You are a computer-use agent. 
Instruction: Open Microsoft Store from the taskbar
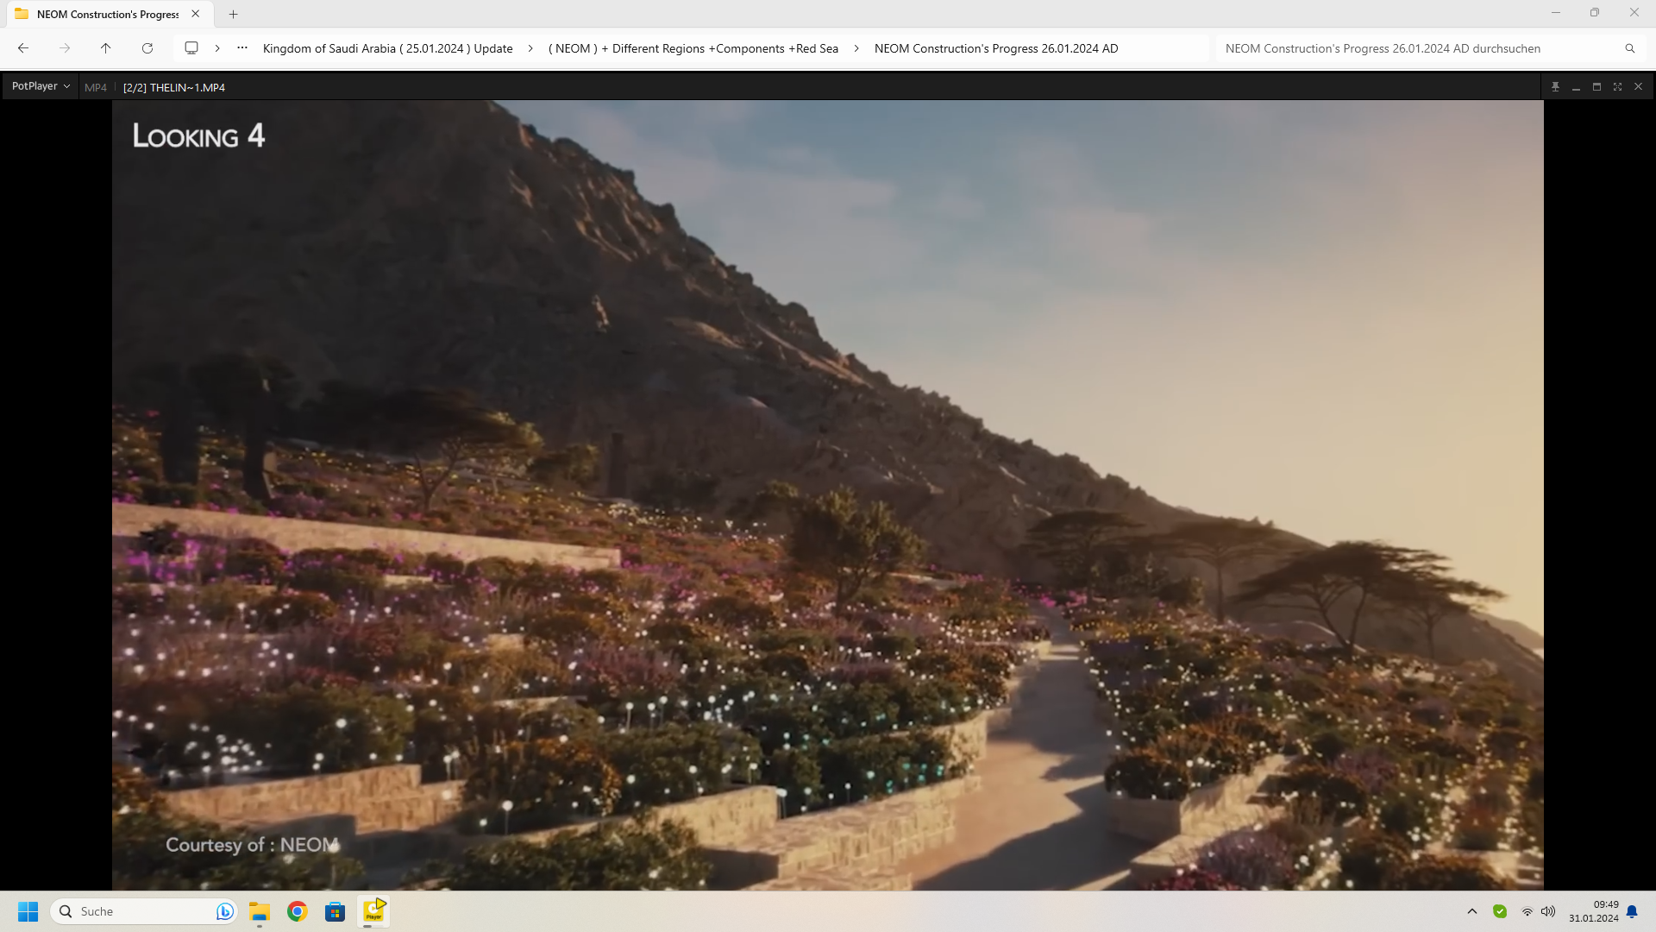coord(336,911)
